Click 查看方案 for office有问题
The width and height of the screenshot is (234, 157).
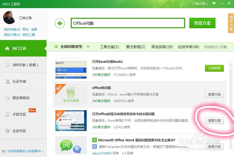click(214, 94)
